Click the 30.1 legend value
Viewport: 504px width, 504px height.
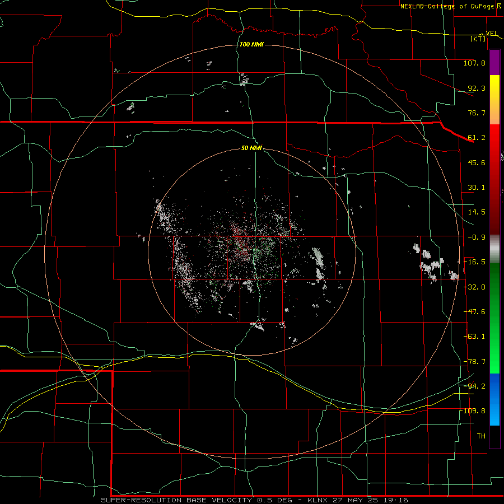click(477, 188)
